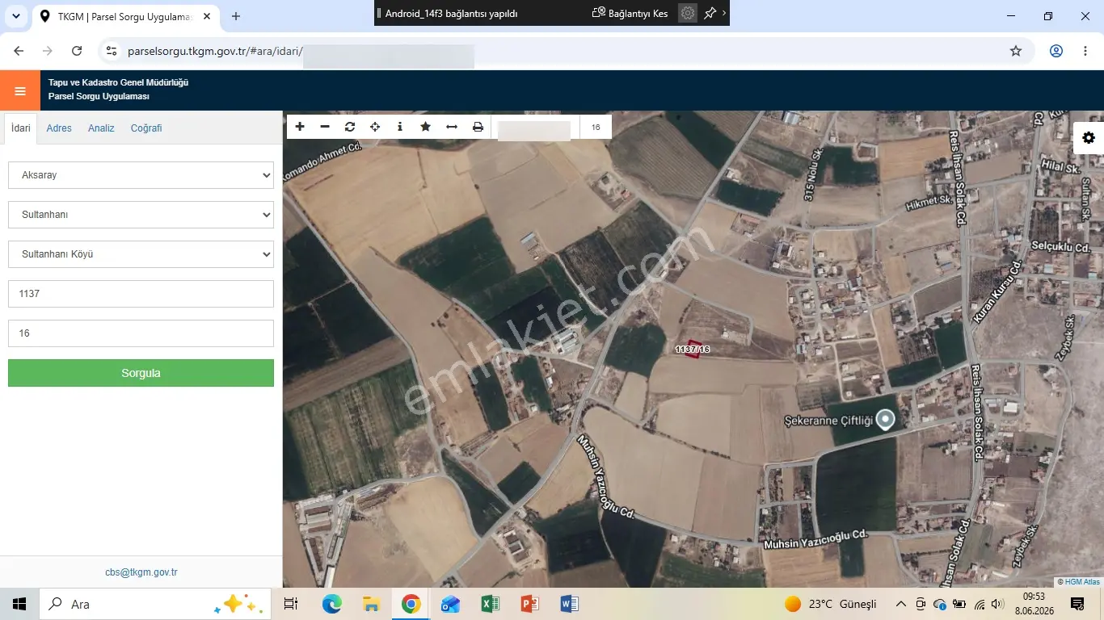Viewport: 1104px width, 620px height.
Task: Click the remote connection settings gear
Action: (x=687, y=13)
